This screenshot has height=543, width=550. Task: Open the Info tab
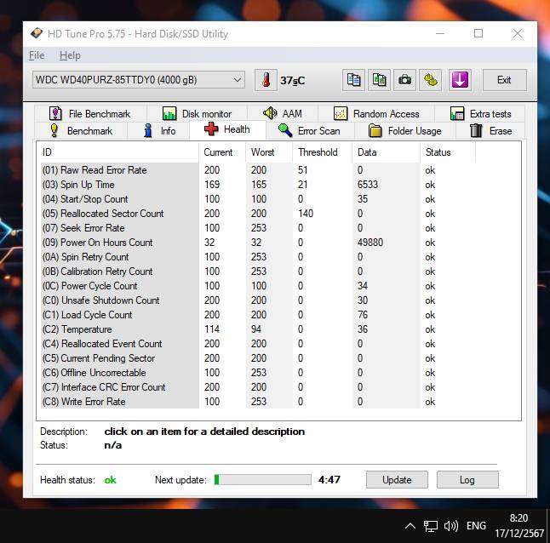[158, 131]
